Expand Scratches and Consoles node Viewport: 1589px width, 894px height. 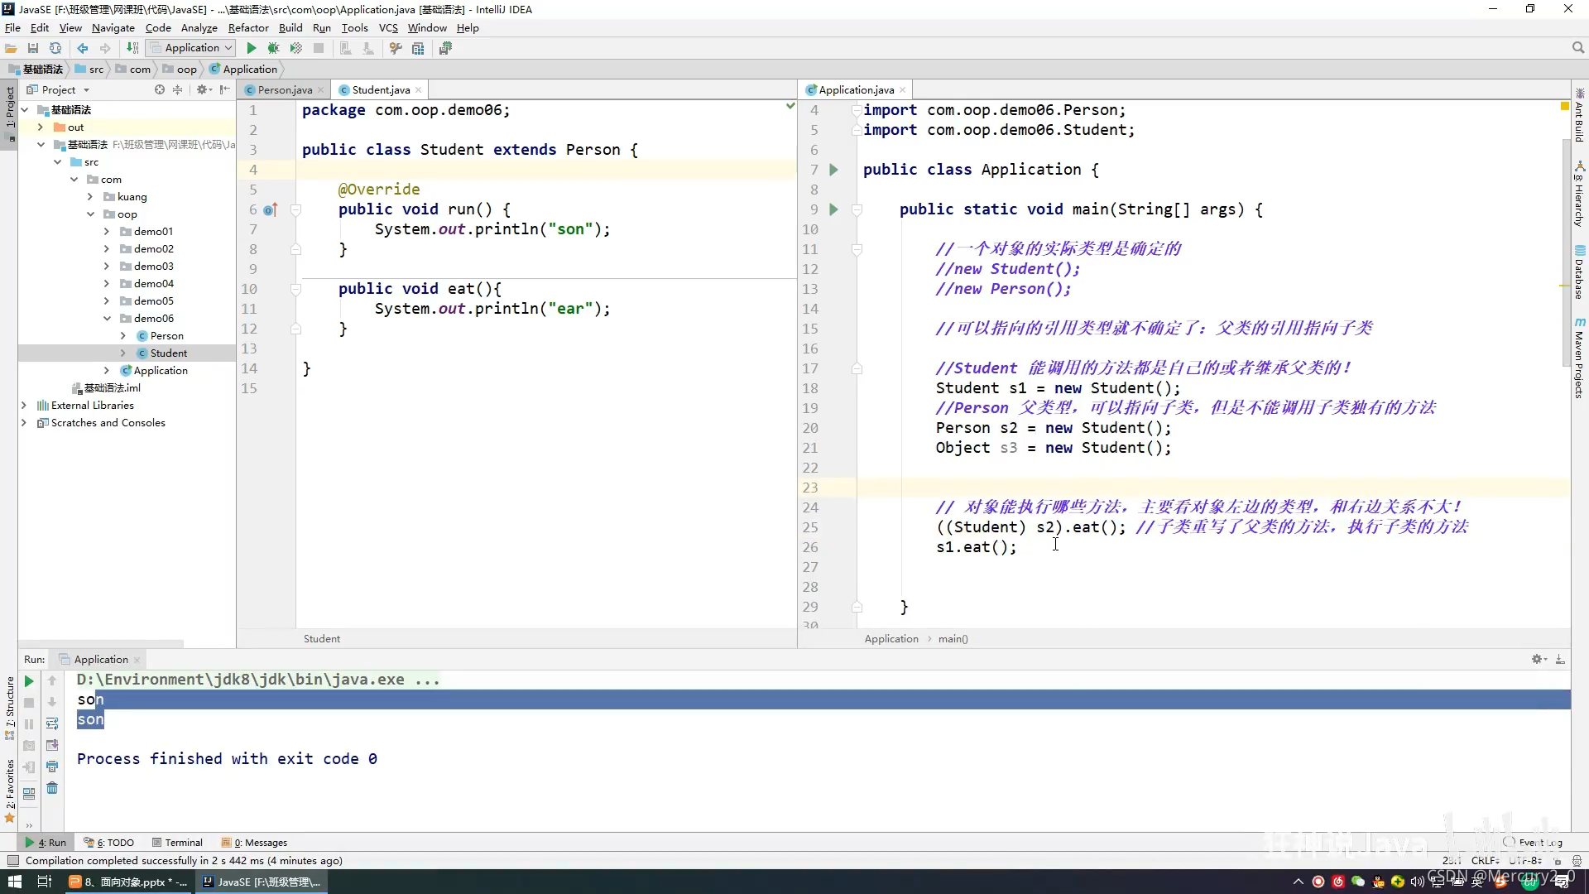23,422
